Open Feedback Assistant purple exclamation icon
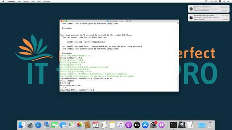Viewport: 232px width, 130px height. (162, 125)
